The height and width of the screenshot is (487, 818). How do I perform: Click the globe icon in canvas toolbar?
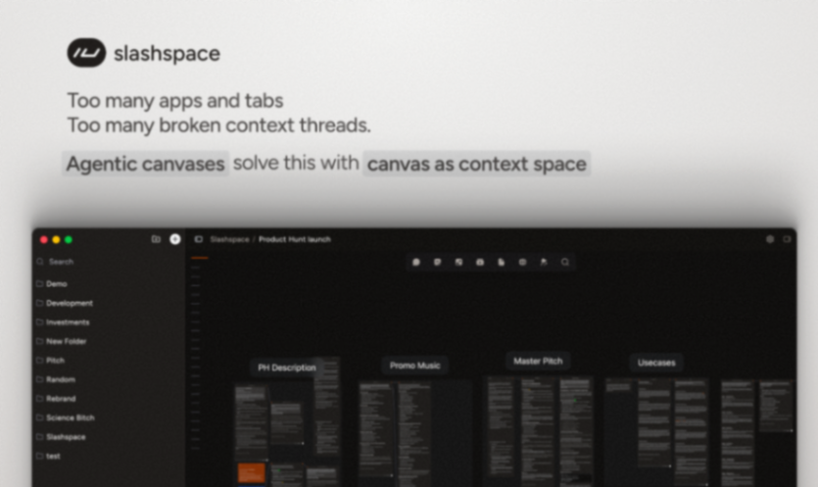tap(522, 262)
